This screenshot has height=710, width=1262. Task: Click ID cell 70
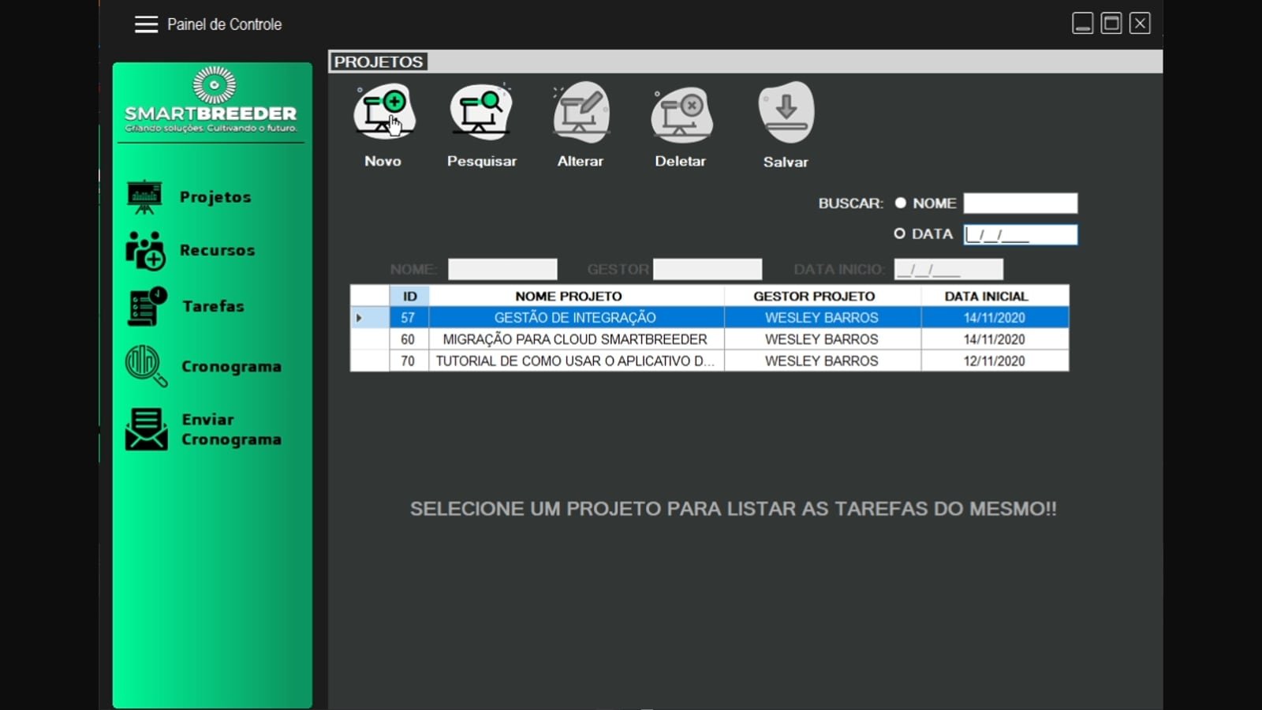[409, 361]
